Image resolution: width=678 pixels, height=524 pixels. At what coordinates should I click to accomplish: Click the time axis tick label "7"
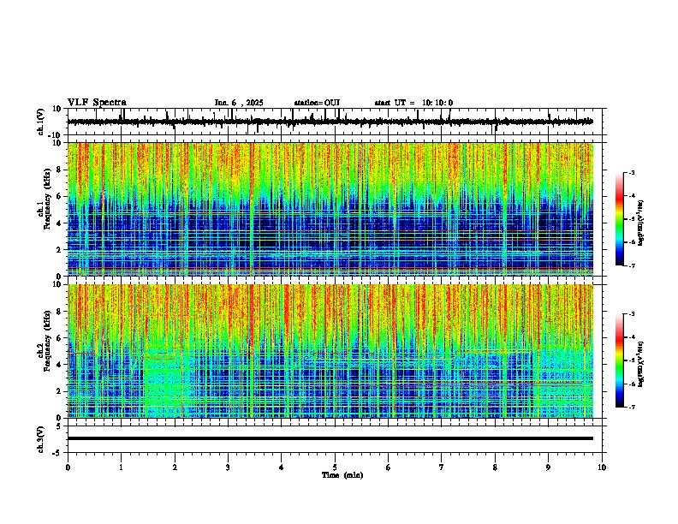click(x=442, y=467)
